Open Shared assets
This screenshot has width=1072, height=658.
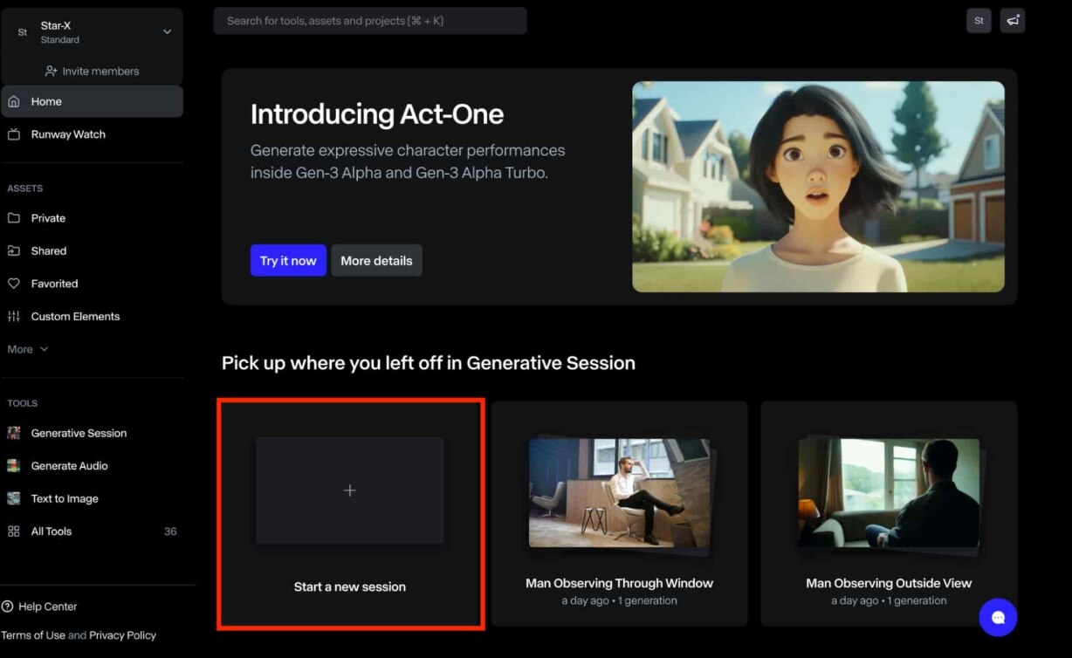(92, 250)
